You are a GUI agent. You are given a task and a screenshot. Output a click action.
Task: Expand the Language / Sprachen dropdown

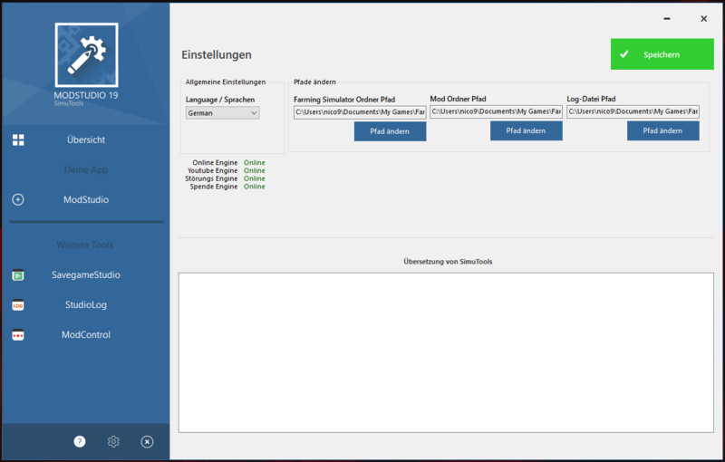(222, 113)
